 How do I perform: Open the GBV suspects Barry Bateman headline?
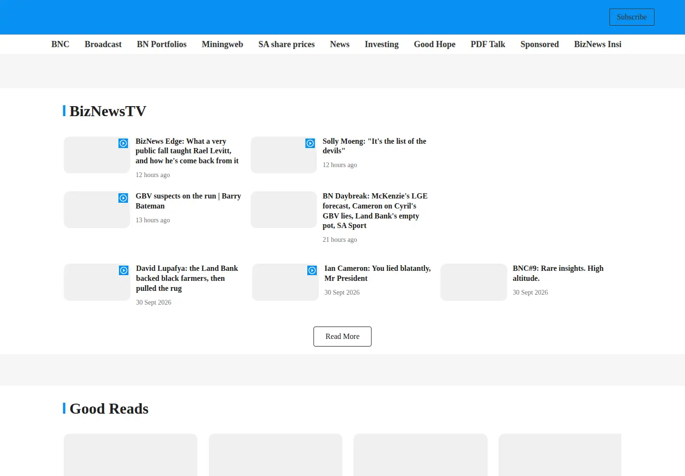pyautogui.click(x=188, y=201)
